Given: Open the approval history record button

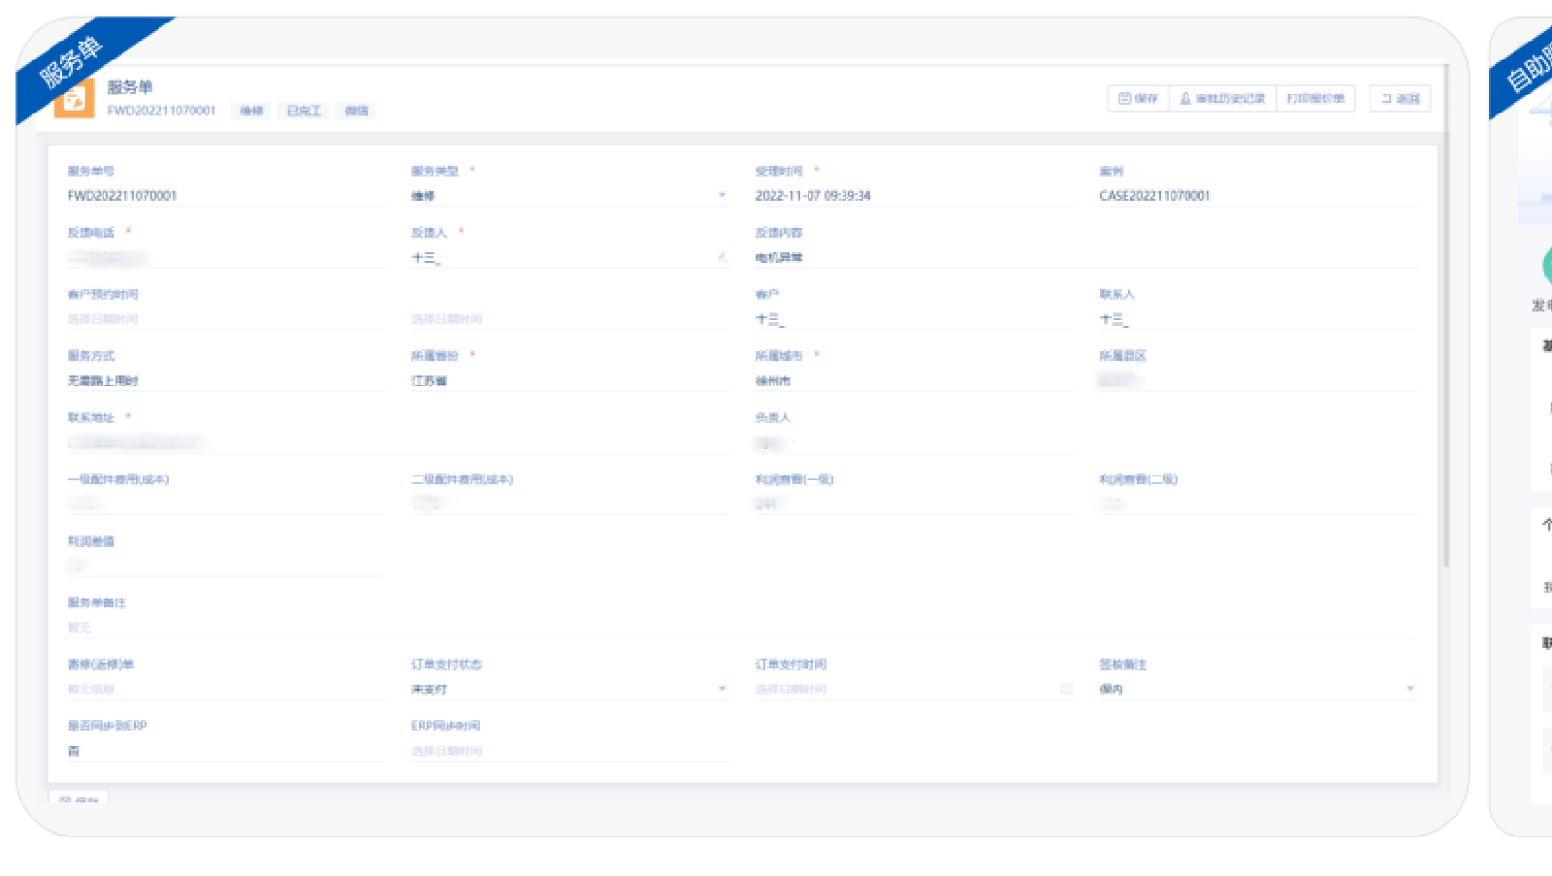Looking at the screenshot, I should click(1222, 99).
